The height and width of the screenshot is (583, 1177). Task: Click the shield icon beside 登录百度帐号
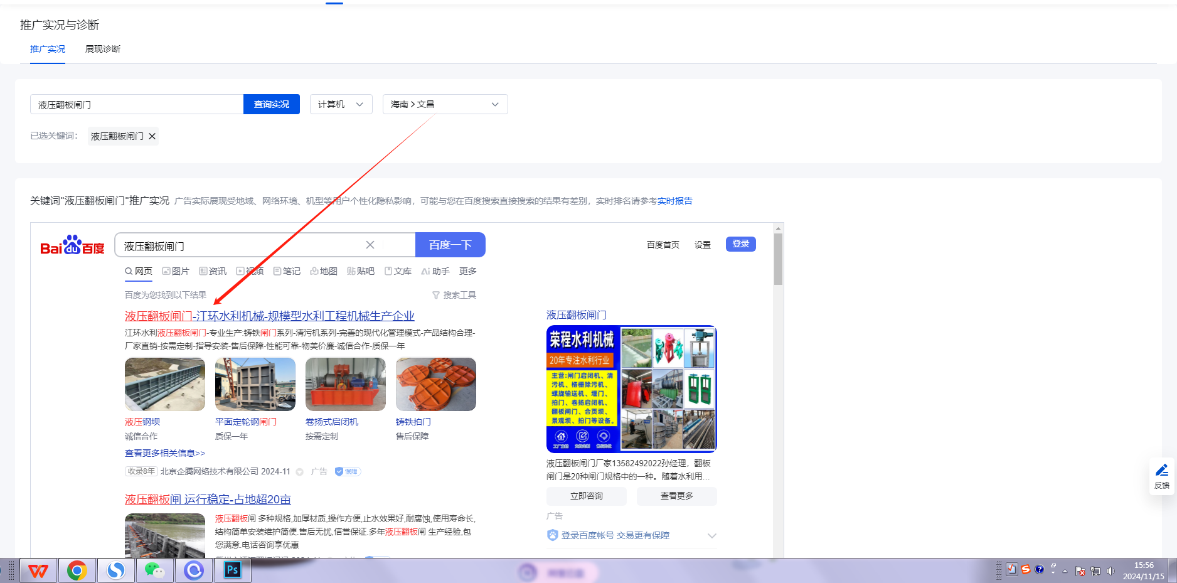[552, 535]
